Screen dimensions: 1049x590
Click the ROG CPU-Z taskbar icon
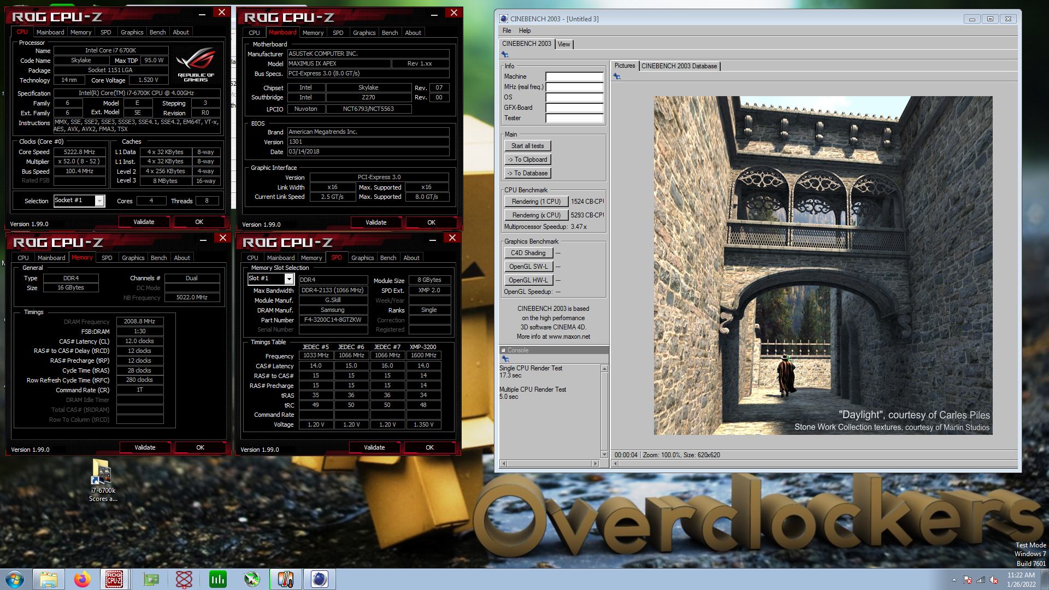114,579
